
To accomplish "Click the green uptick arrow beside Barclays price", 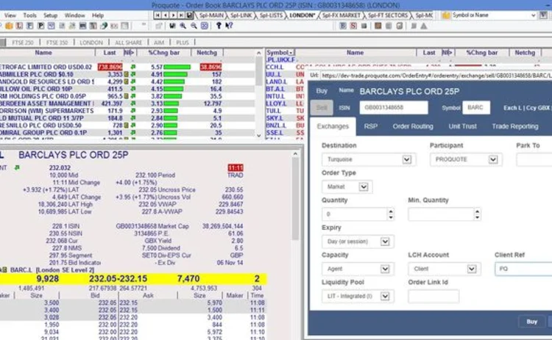I will pyautogui.click(x=16, y=168).
